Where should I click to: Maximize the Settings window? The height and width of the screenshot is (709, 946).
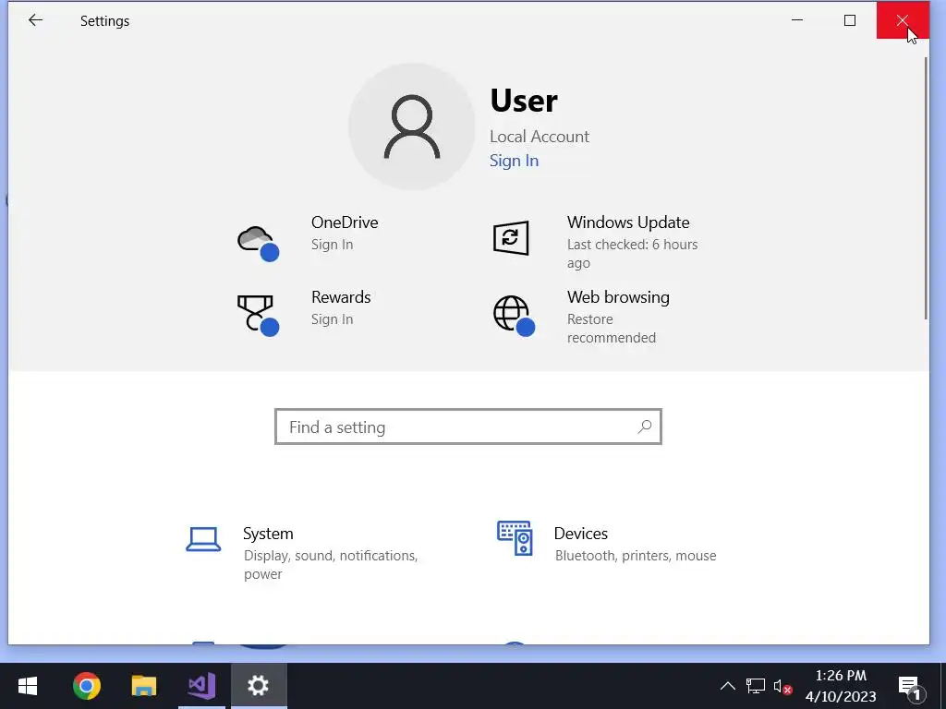[850, 20]
